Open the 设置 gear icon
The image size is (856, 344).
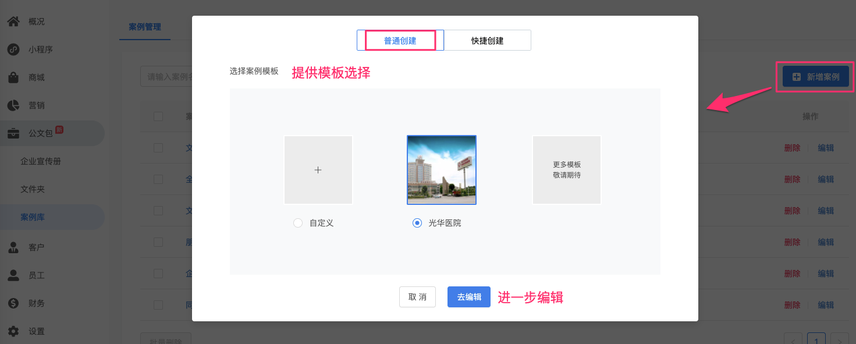point(13,331)
